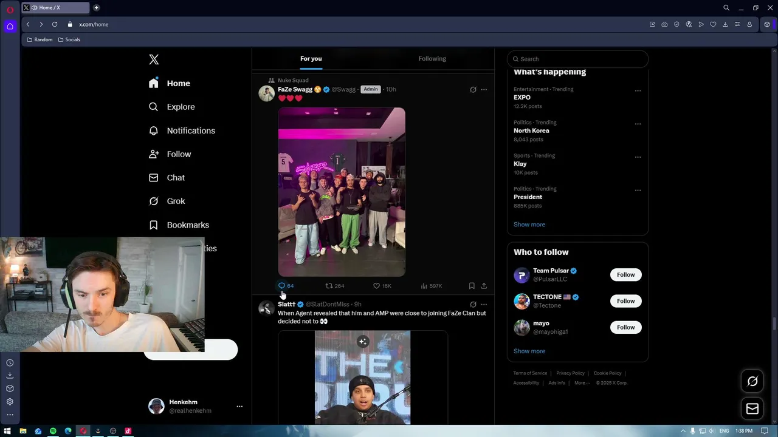
Task: Open Spotify from the taskbar
Action: pos(53,431)
